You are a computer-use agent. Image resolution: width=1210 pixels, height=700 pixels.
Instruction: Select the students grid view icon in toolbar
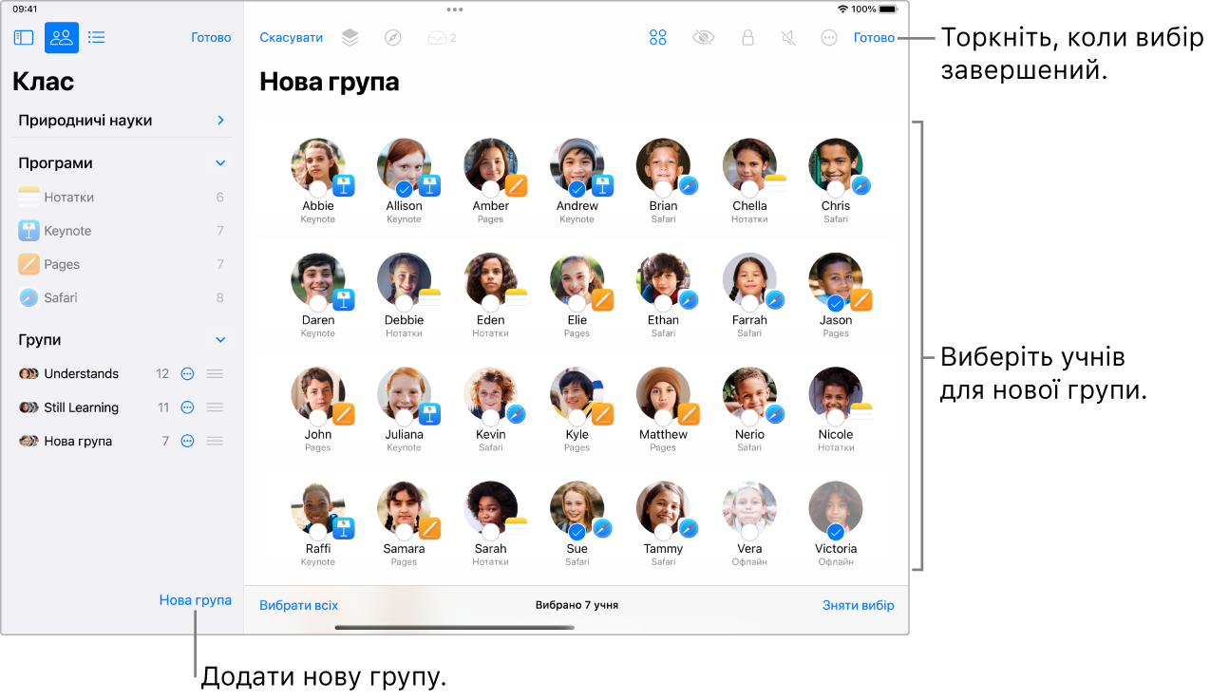point(657,37)
